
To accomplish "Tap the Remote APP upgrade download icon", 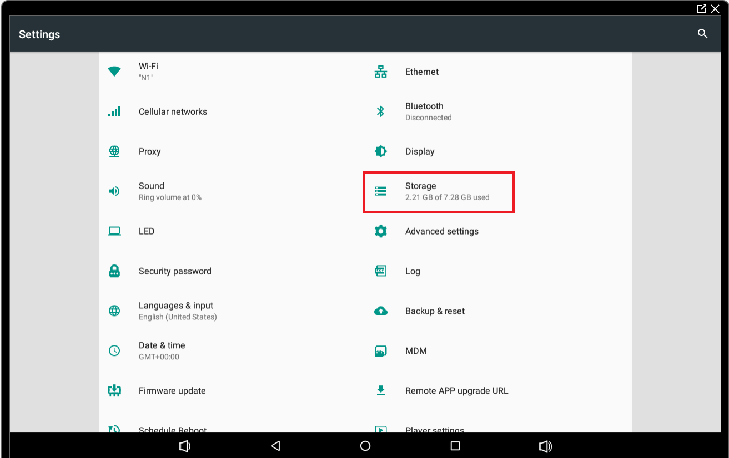I will click(x=381, y=391).
